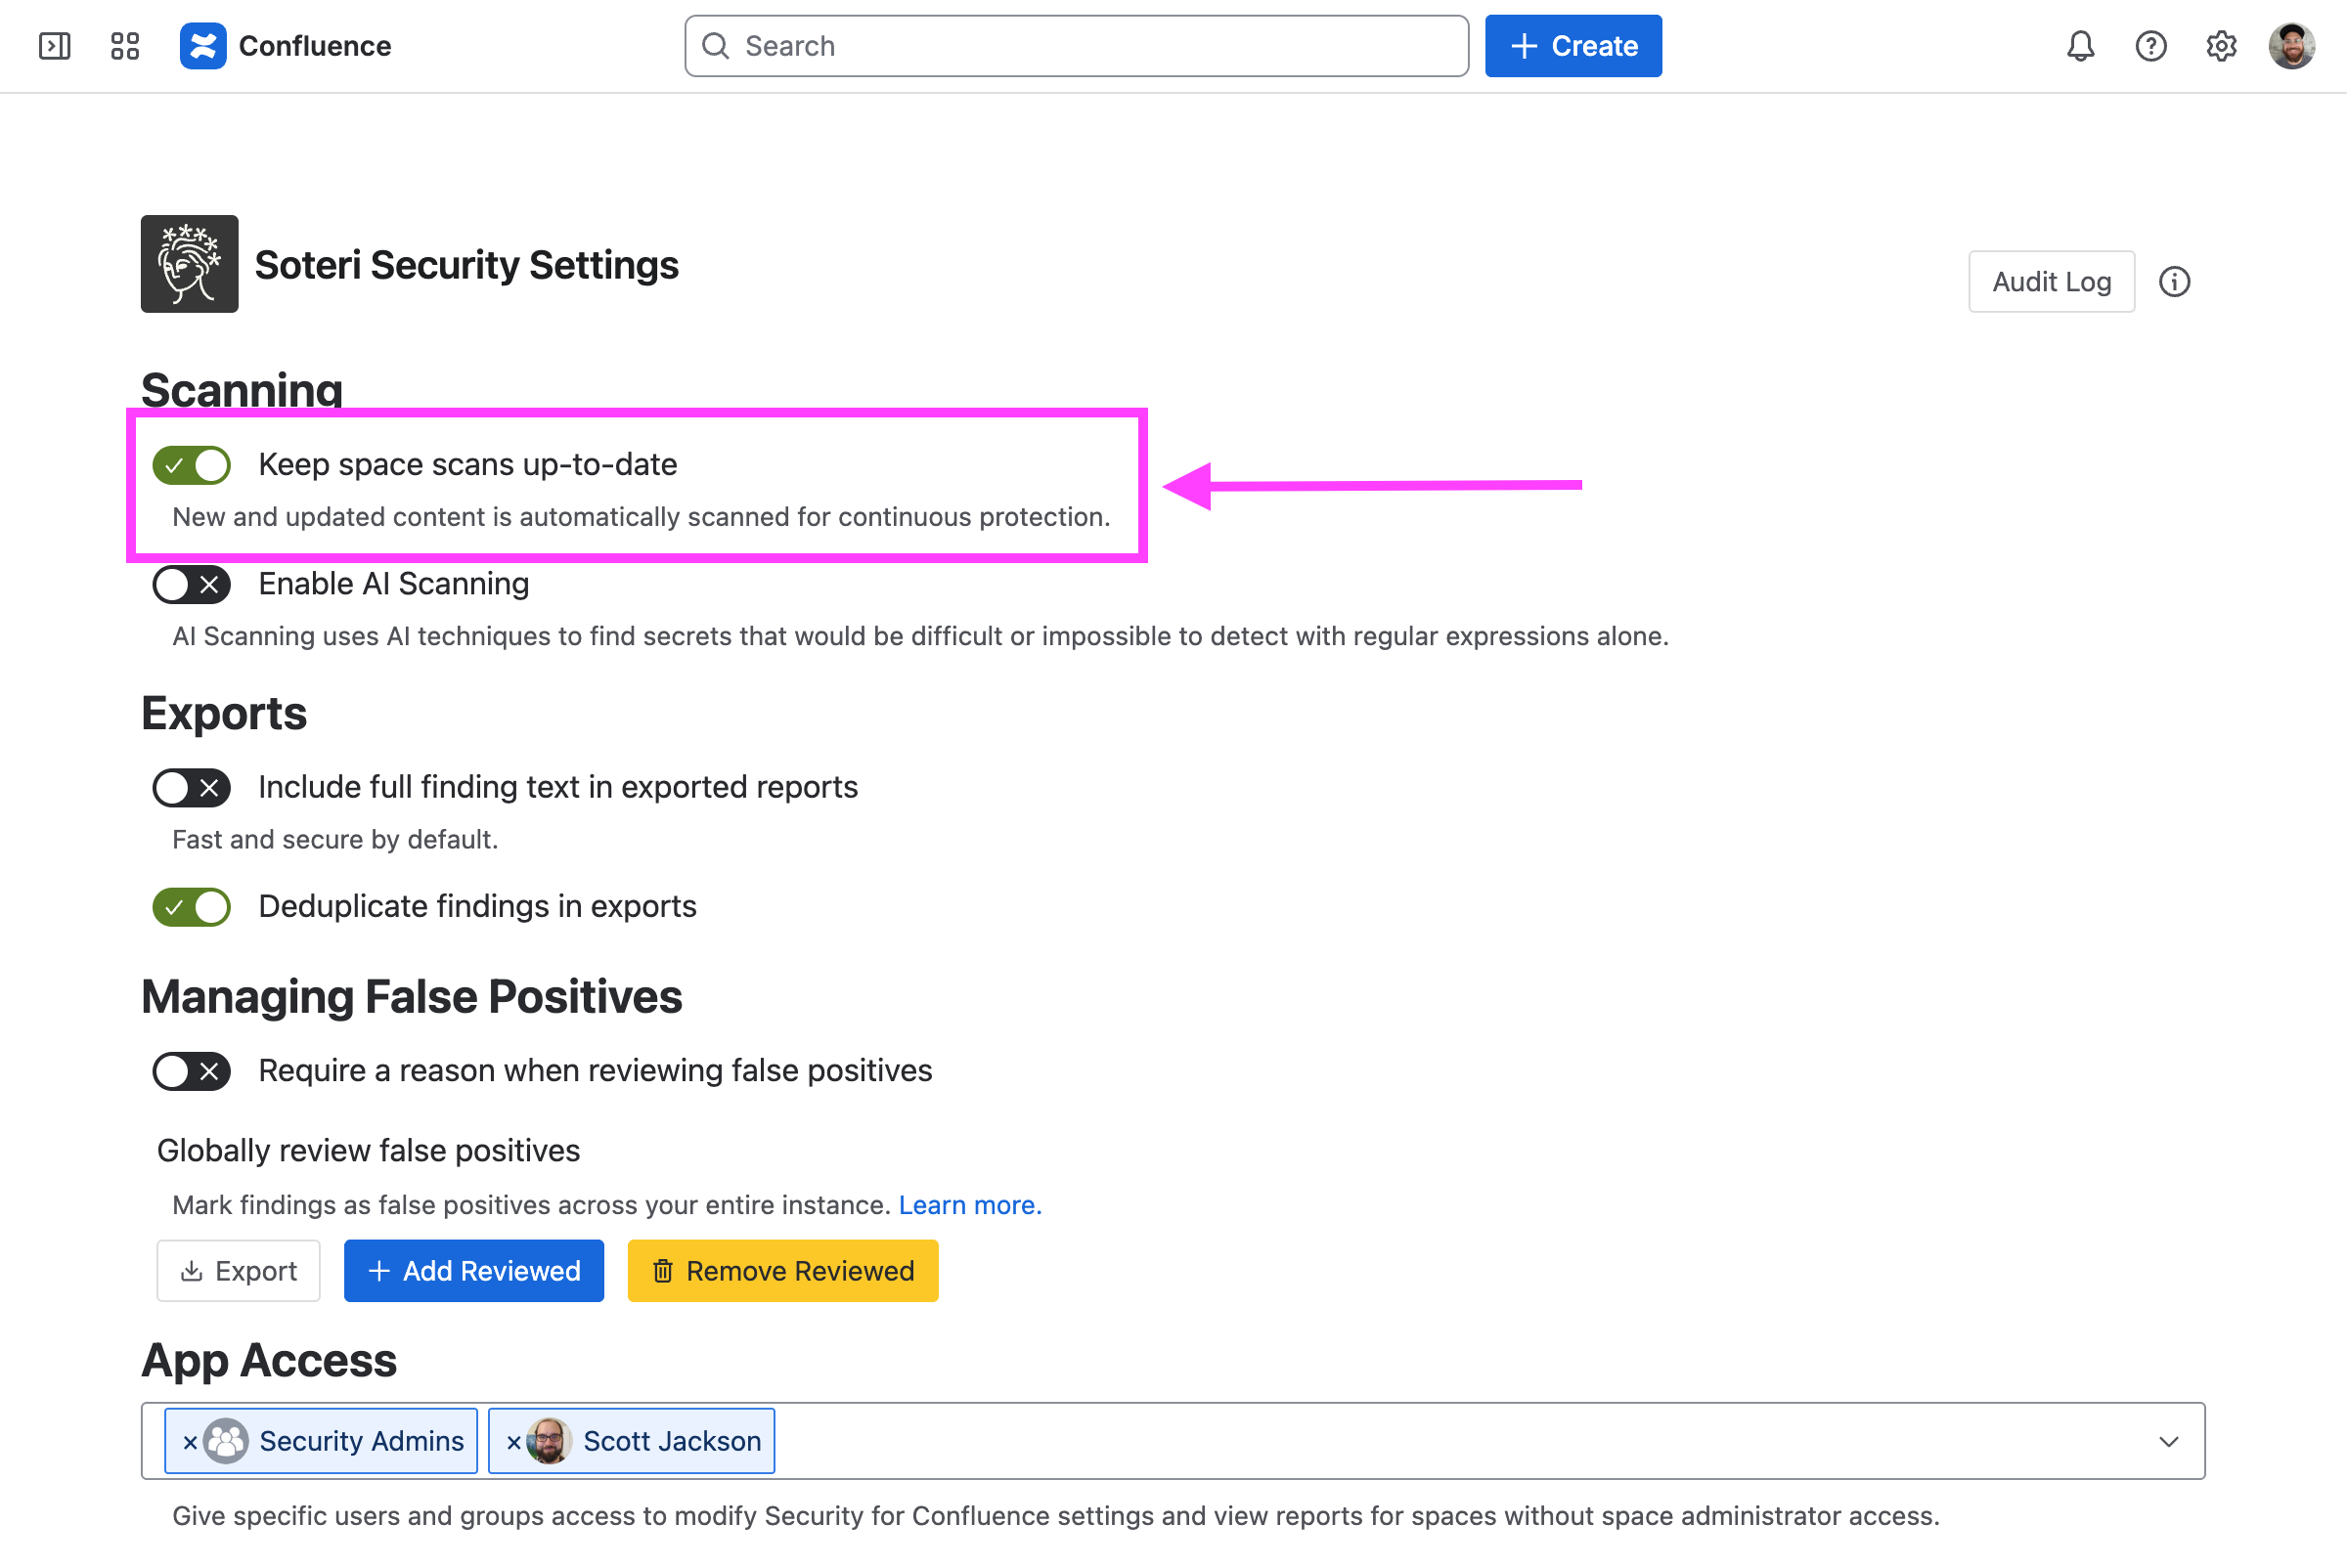Open the app switcher grid
Viewport: 2347px width, 1568px height.
click(125, 46)
